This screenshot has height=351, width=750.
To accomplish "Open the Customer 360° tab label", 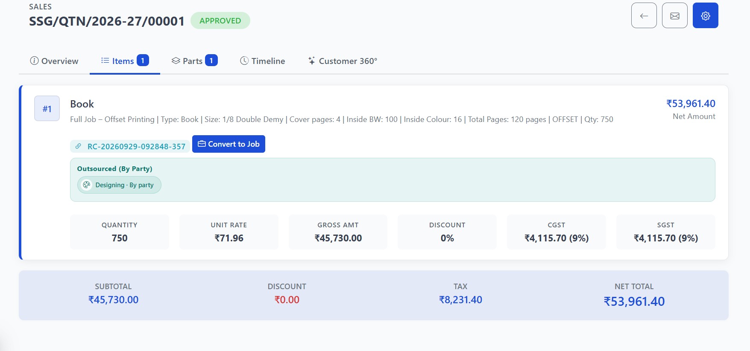I will (x=348, y=61).
